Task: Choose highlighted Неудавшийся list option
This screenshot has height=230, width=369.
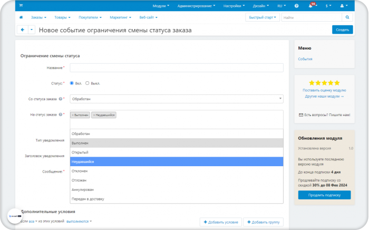Action: coord(177,161)
